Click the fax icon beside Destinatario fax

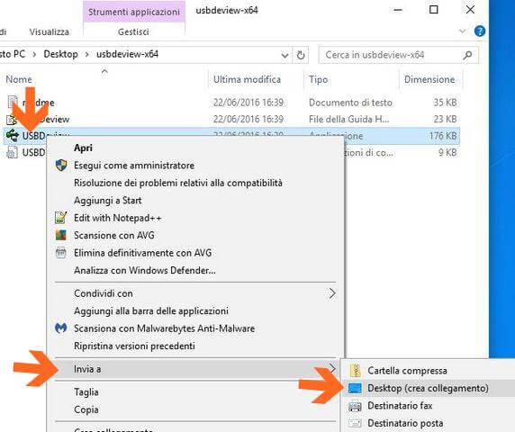[355, 406]
